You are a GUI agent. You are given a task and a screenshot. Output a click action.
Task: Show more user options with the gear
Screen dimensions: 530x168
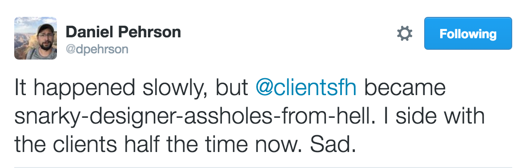[405, 33]
